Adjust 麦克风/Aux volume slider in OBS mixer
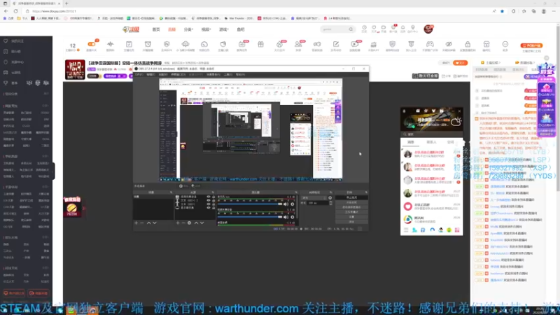This screenshot has width=560, height=315. (x=250, y=204)
